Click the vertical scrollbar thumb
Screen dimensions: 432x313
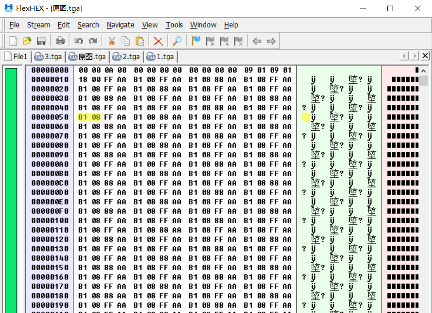coord(424,80)
